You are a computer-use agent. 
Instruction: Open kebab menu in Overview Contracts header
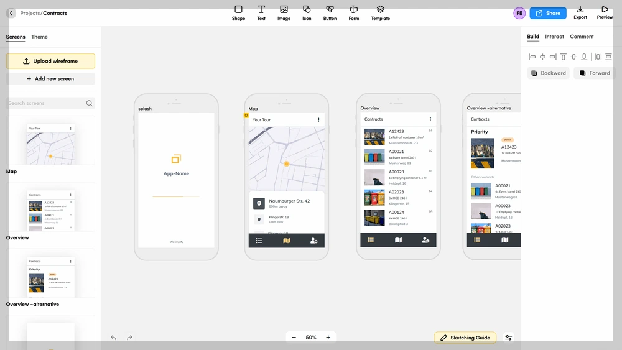[x=430, y=119]
